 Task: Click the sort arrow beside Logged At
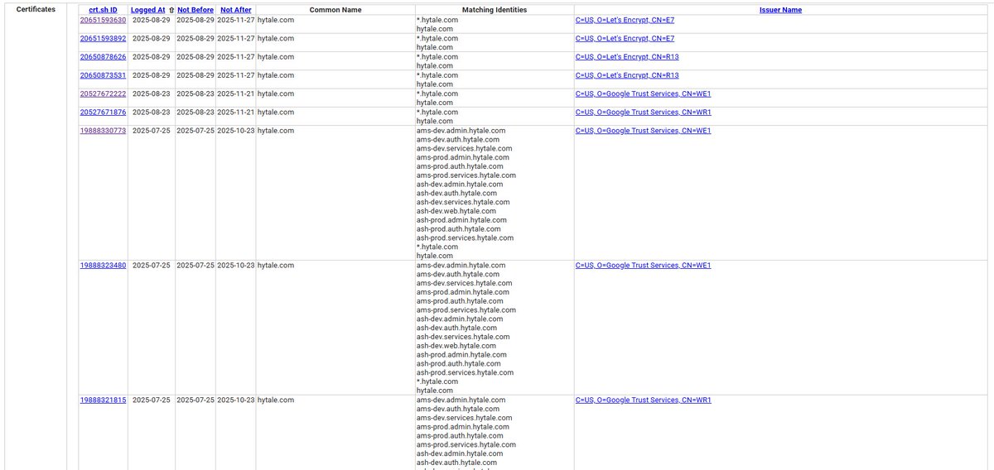(x=171, y=10)
